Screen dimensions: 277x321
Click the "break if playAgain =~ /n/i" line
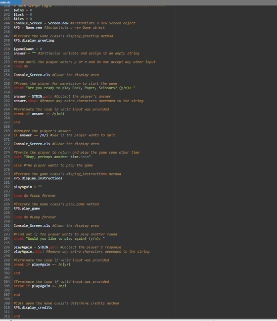click(40, 286)
